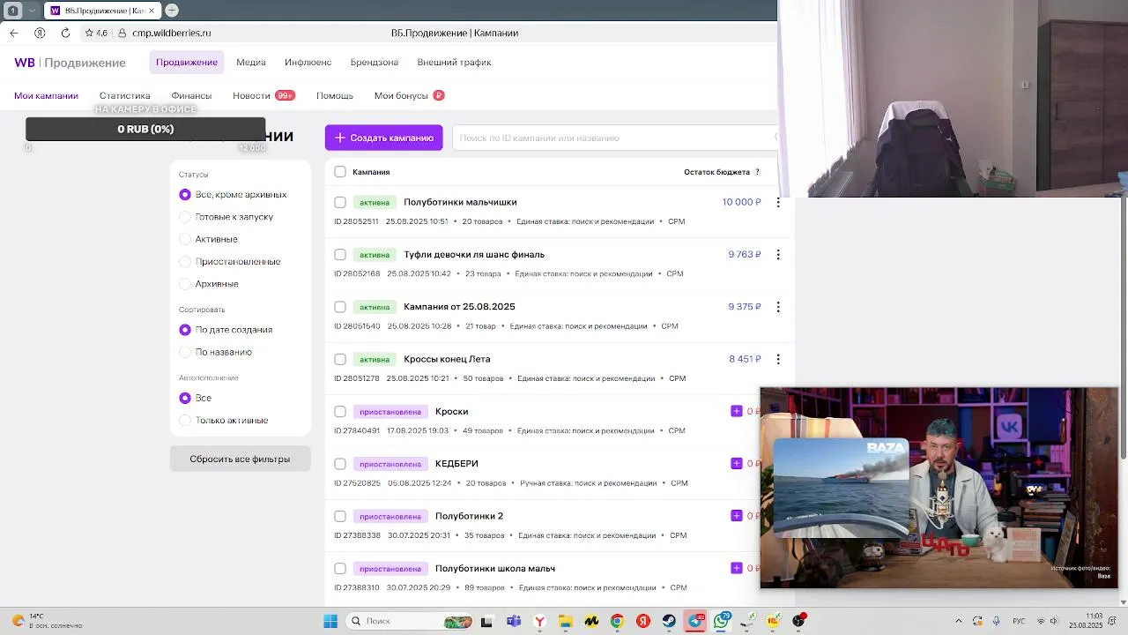Check the Полуботинки мальчишки campaign checkbox
This screenshot has height=635, width=1128.
click(340, 202)
